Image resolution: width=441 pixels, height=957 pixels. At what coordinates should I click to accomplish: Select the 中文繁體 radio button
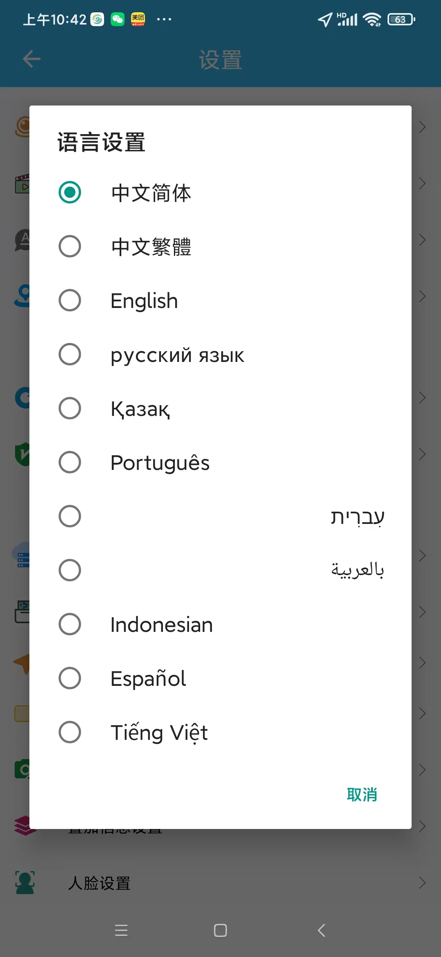click(x=70, y=246)
